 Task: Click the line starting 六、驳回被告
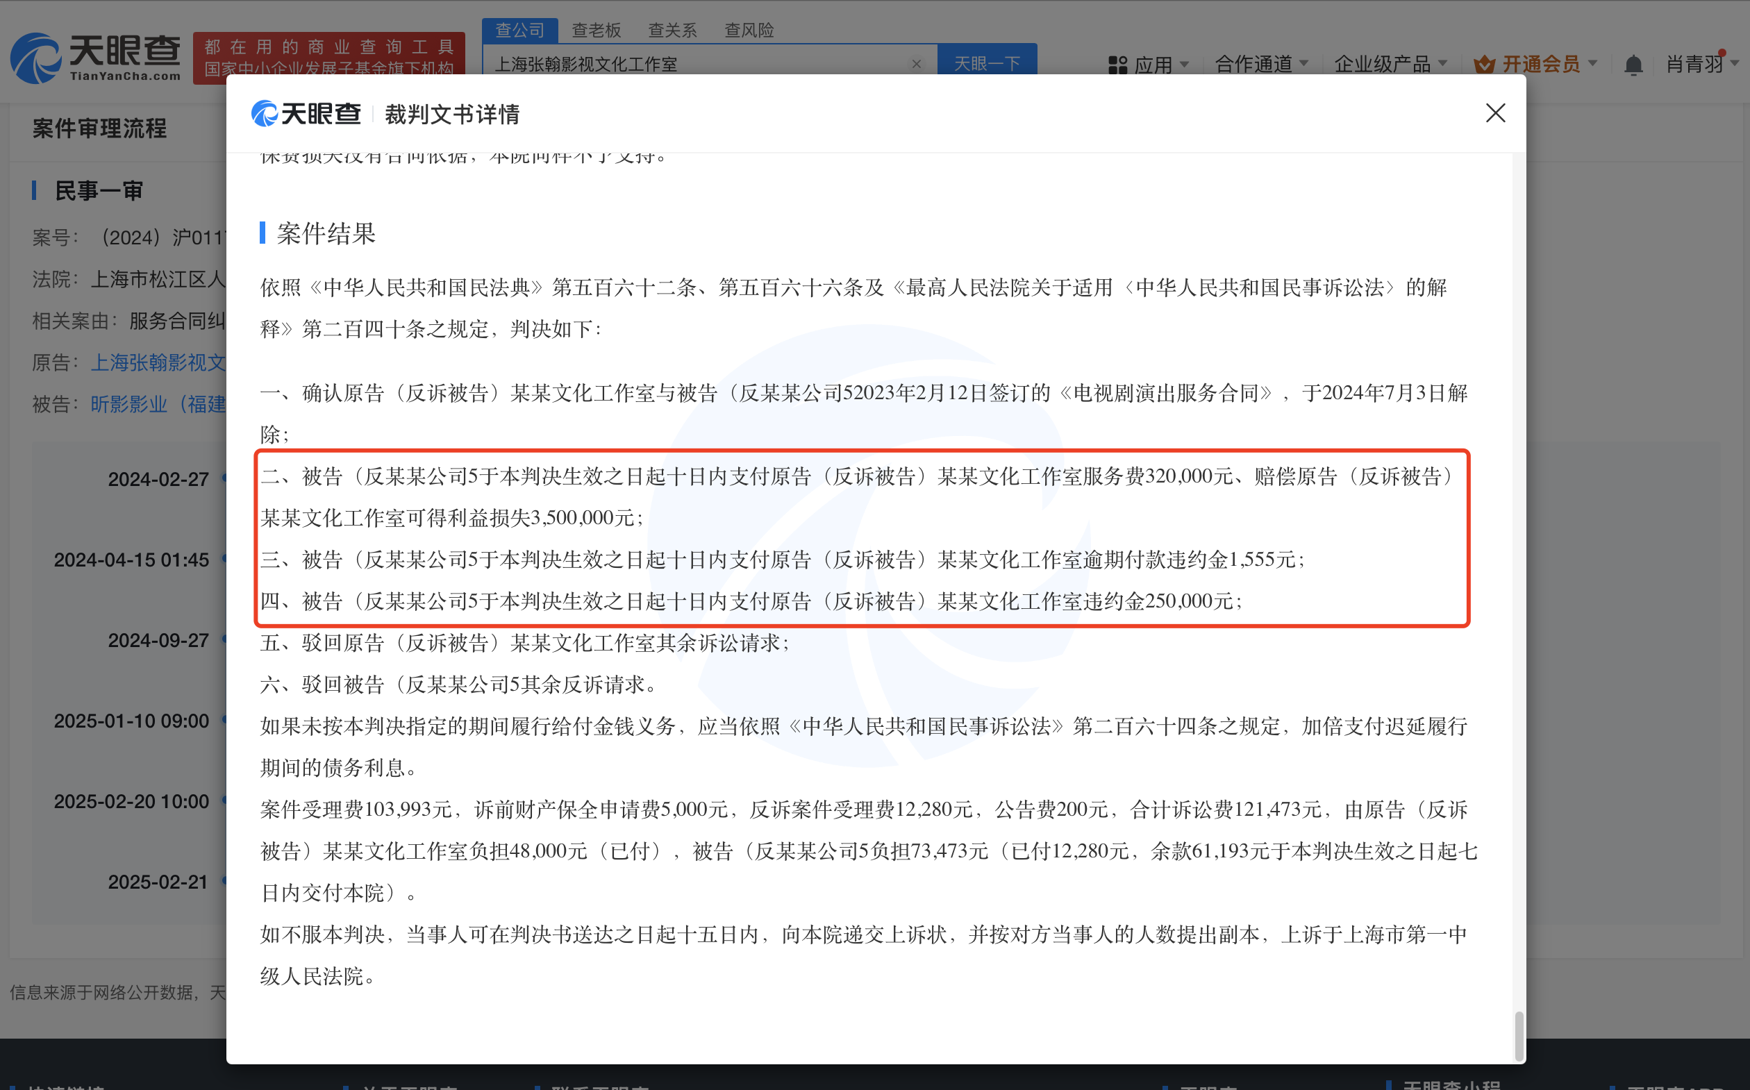458,684
